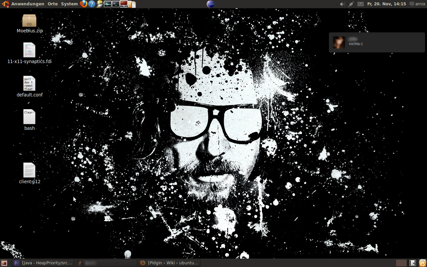Click the avatar in the notification
The height and width of the screenshot is (267, 427).
[x=339, y=42]
